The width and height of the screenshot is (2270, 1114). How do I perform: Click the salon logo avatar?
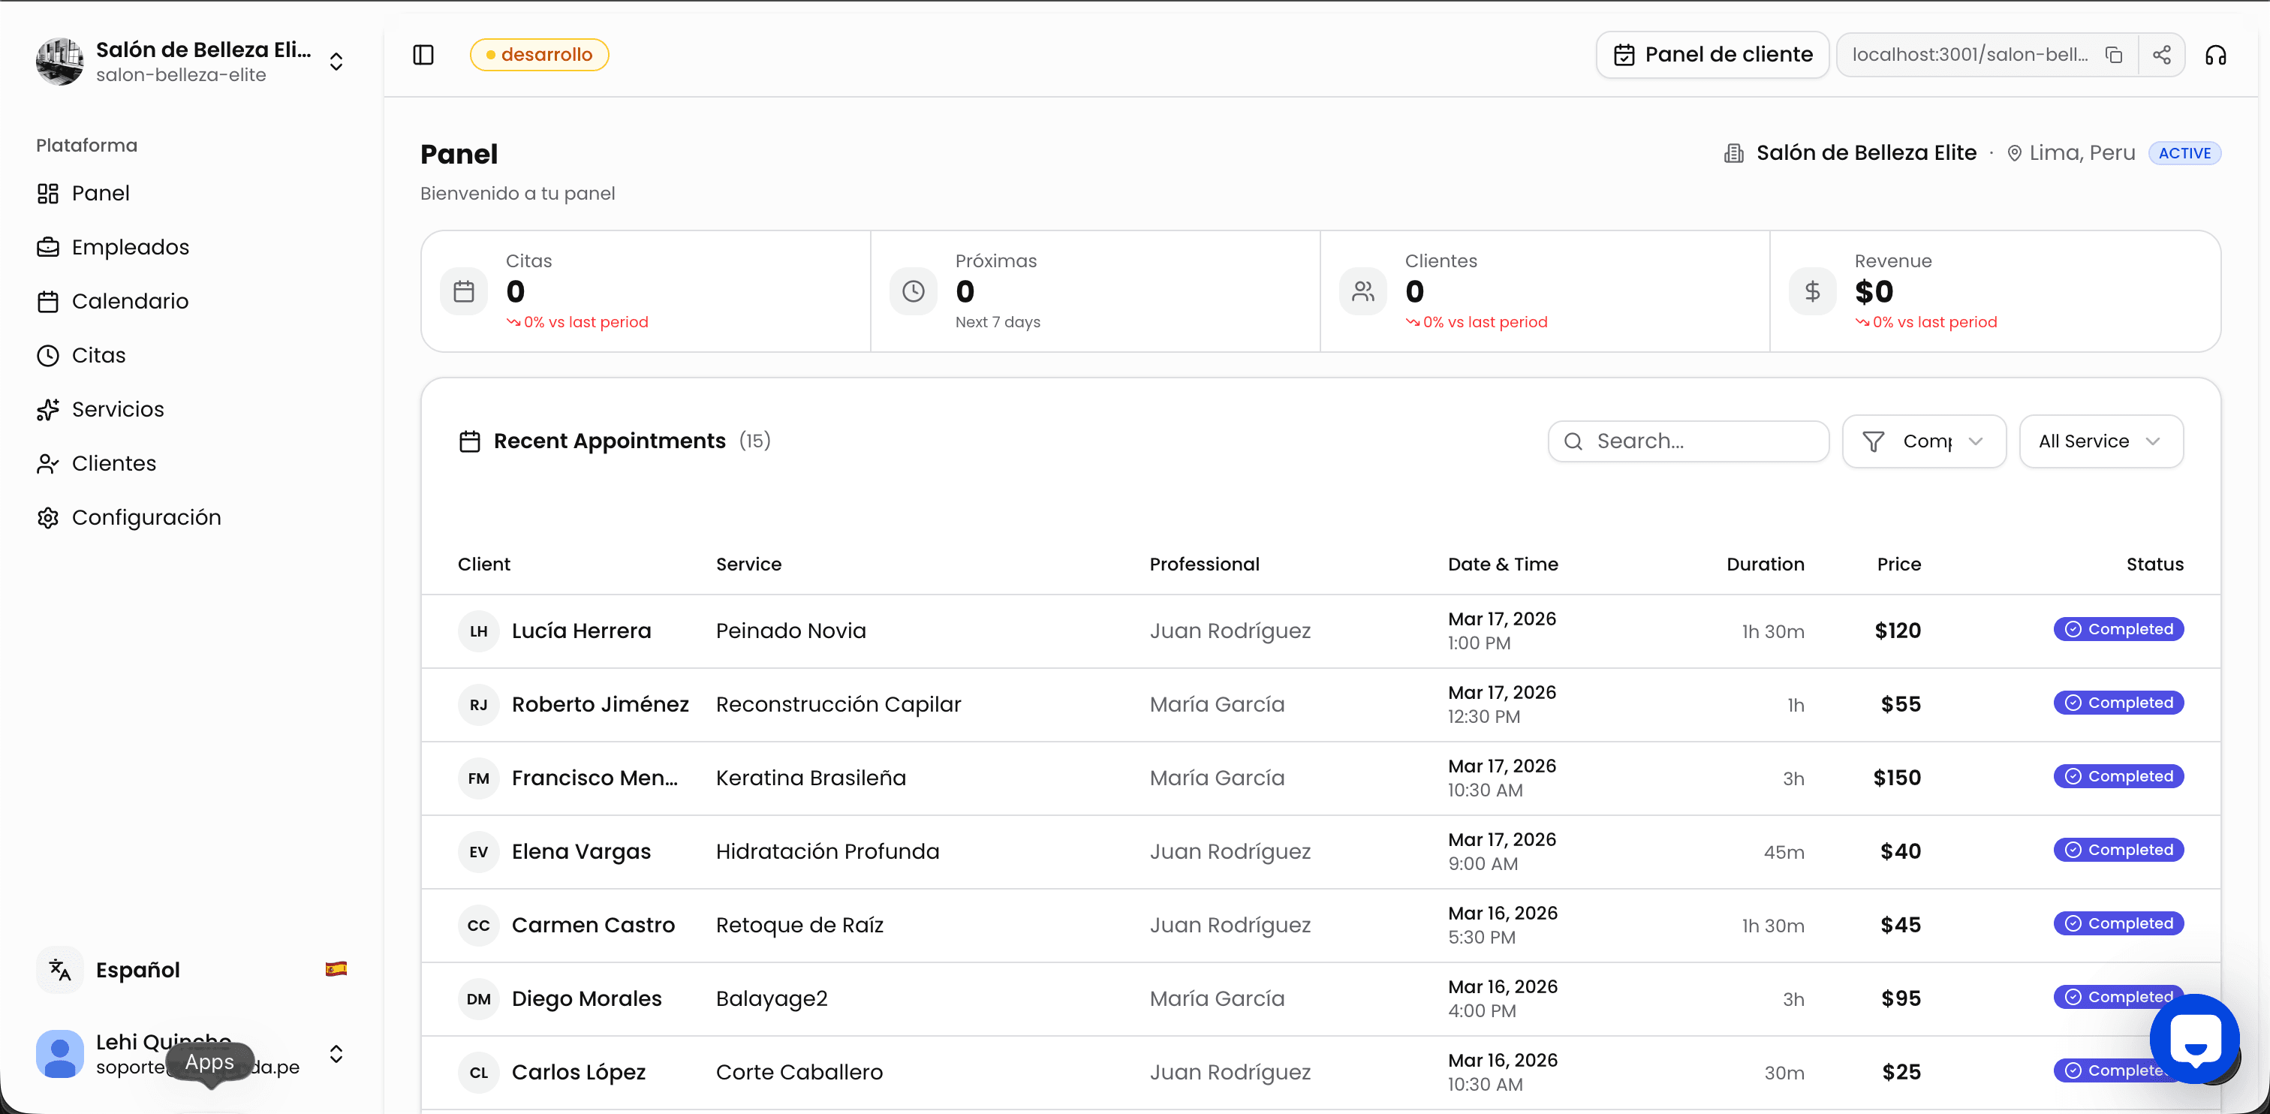pyautogui.click(x=60, y=61)
